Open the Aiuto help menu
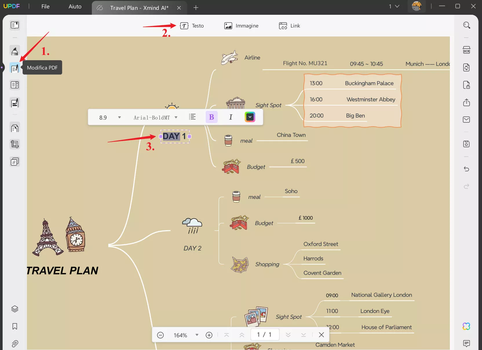Viewport: 482px width, 350px height. 75,6
